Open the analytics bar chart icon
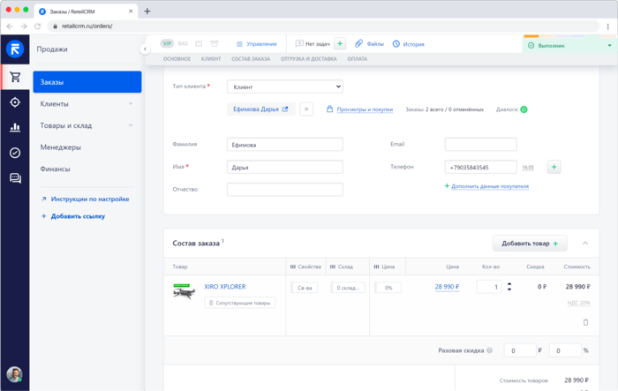This screenshot has width=618, height=391. 15,127
